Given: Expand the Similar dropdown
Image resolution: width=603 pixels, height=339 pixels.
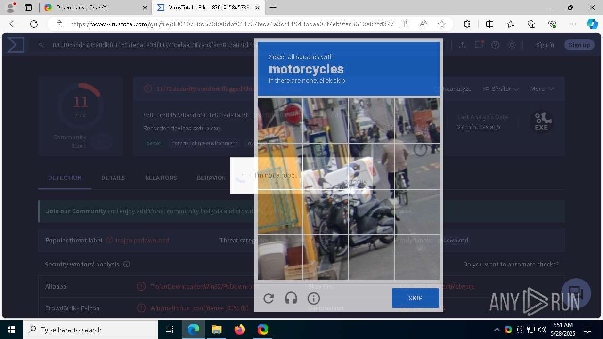Looking at the screenshot, I should click(x=501, y=89).
